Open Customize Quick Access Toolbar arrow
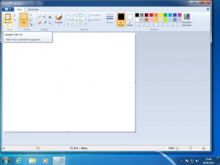 tap(24, 4)
